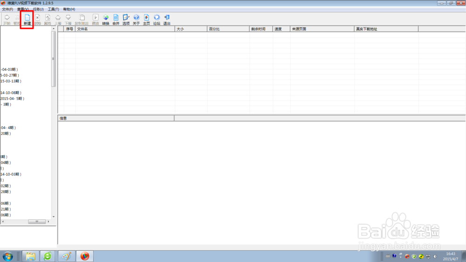This screenshot has height=262, width=466.
Task: Click the 信息 column header in log pane
Action: pos(116,118)
